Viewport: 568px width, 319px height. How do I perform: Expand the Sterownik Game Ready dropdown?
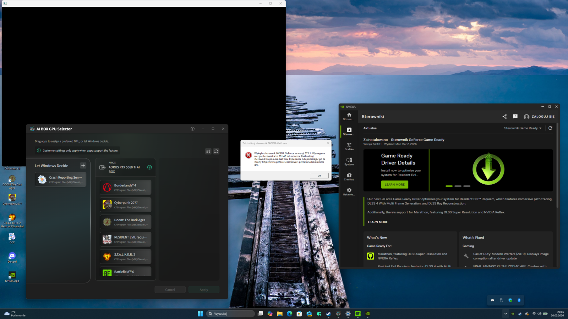pos(523,128)
